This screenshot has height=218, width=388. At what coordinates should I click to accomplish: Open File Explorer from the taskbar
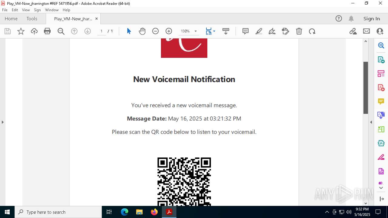[x=139, y=212]
